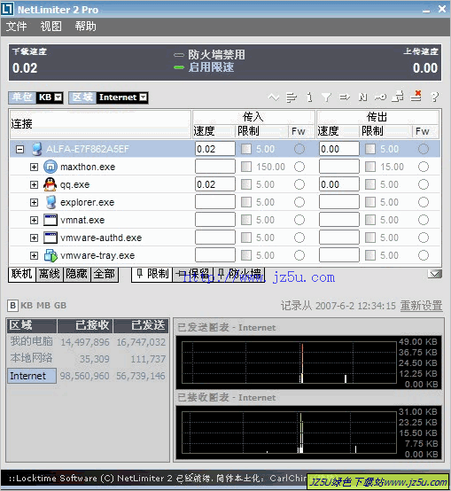
Task: Open the info 'i' toolbar icon
Action: pyautogui.click(x=309, y=97)
